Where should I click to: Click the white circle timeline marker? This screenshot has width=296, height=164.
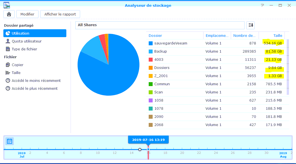[140, 149]
